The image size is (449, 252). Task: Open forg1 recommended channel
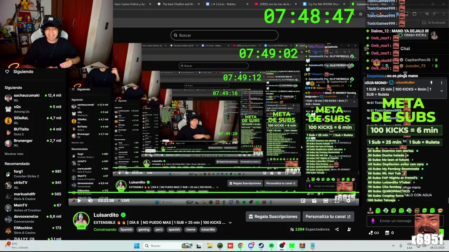[33, 174]
